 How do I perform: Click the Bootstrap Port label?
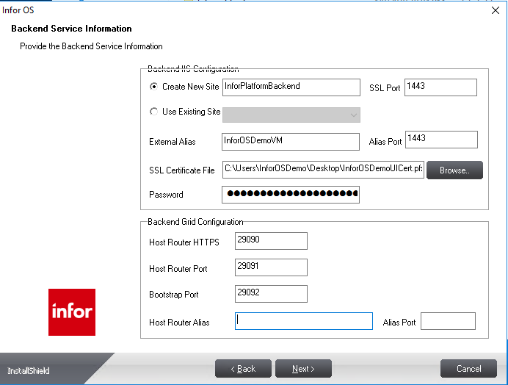[174, 295]
